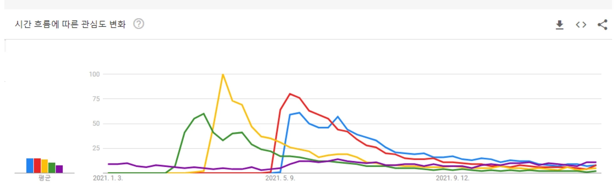Viewport: 614px width, 184px height.
Task: Click the 100 axis value label
Action: pos(94,74)
